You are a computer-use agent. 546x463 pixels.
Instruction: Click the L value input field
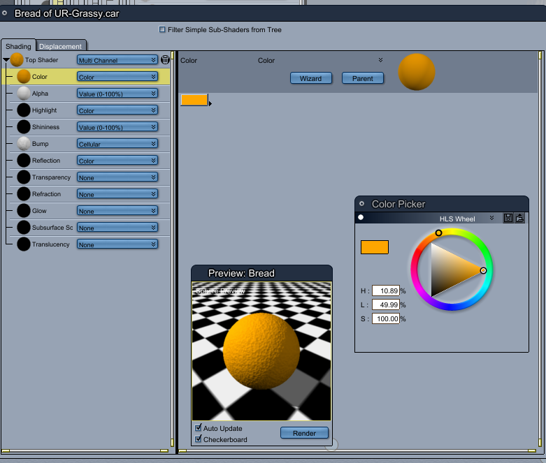click(385, 304)
